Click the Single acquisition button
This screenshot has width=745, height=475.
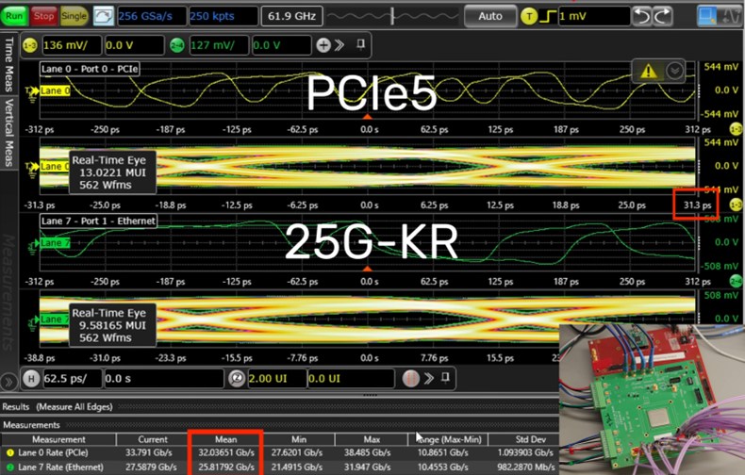[74, 16]
